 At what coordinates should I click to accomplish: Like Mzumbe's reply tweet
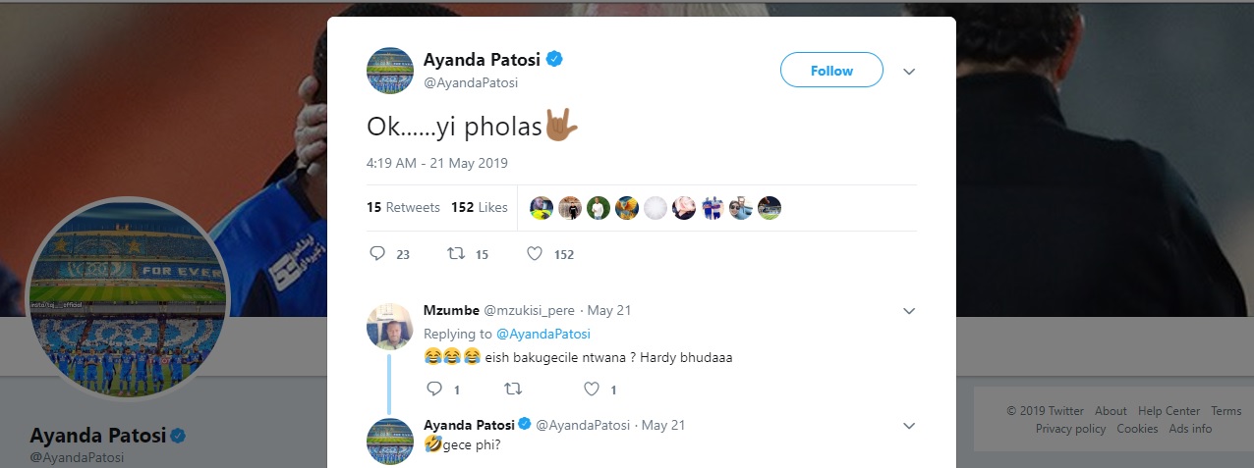pos(591,390)
